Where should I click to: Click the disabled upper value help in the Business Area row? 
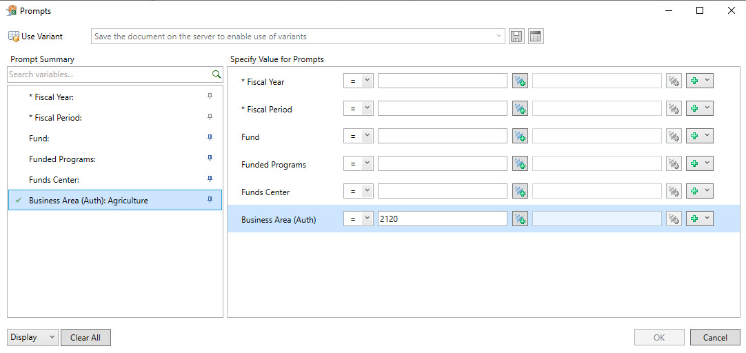[x=674, y=219]
